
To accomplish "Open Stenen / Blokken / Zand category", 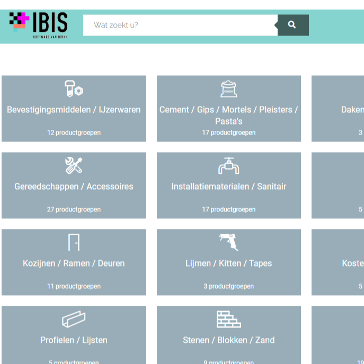I will pos(229,335).
